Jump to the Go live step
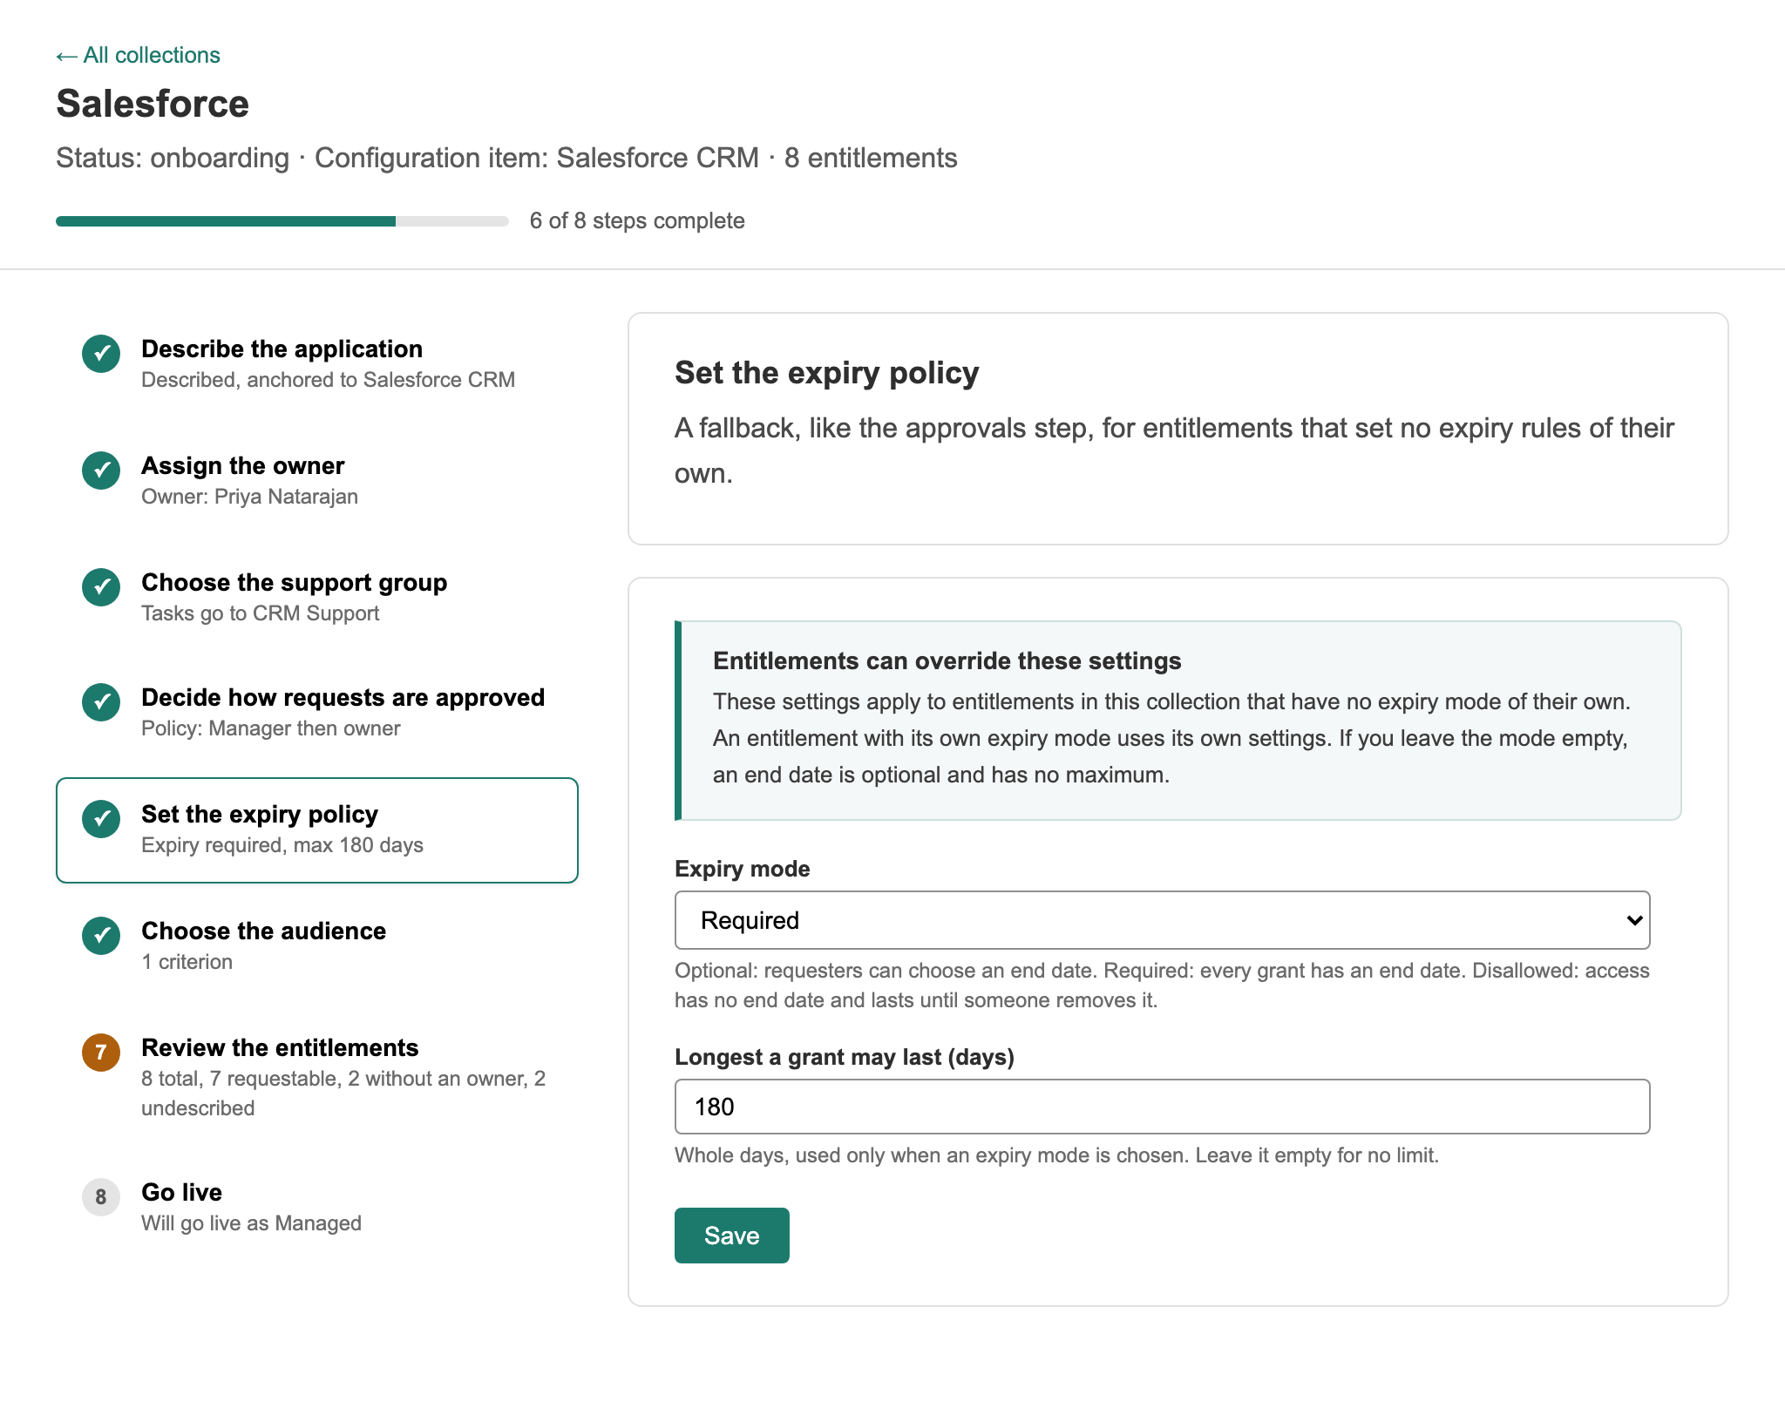 pos(317,1207)
